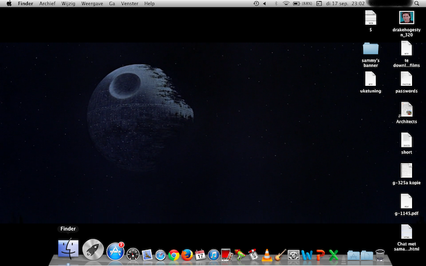Image resolution: width=426 pixels, height=266 pixels.
Task: Launch Safari compass icon
Action: click(x=160, y=255)
